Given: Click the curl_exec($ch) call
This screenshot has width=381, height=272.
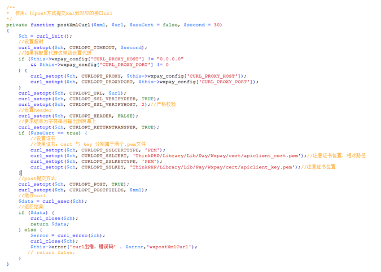Looking at the screenshot, I should (x=63, y=201).
